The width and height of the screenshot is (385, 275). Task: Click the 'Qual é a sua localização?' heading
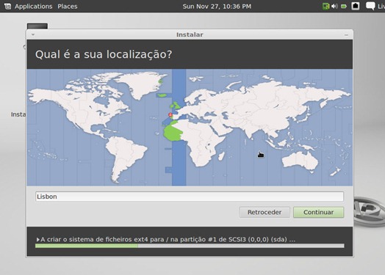pos(104,54)
